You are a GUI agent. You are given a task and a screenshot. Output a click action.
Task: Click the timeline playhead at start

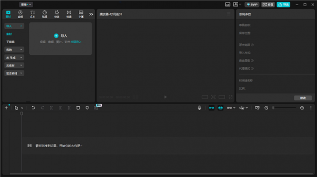21,114
